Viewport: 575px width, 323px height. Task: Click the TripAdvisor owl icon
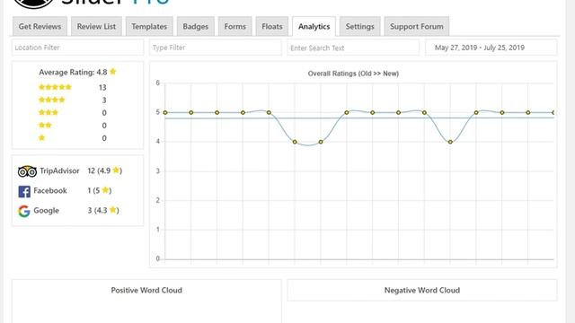coord(27,171)
